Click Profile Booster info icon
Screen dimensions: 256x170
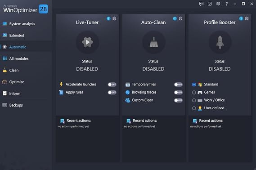tap(241, 18)
